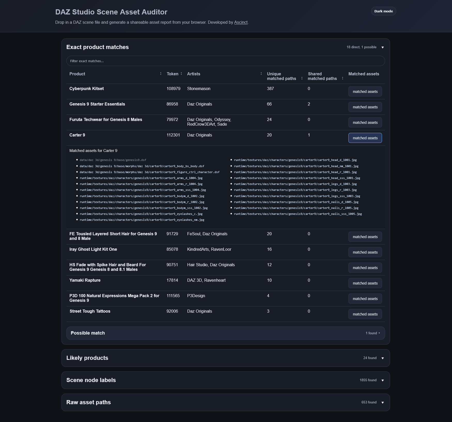Click the Street Tough Tattoos product name
452x422 pixels.
(90, 311)
